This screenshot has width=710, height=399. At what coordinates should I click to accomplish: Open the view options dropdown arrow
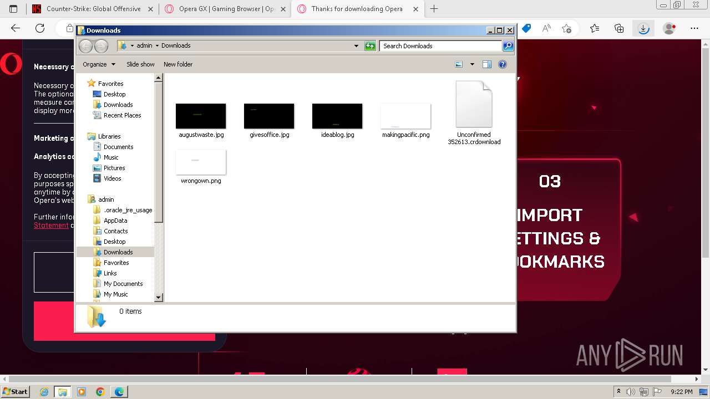tap(472, 64)
